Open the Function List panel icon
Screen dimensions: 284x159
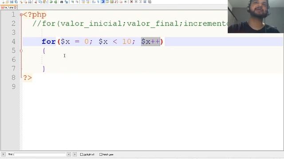(x=116, y=2)
